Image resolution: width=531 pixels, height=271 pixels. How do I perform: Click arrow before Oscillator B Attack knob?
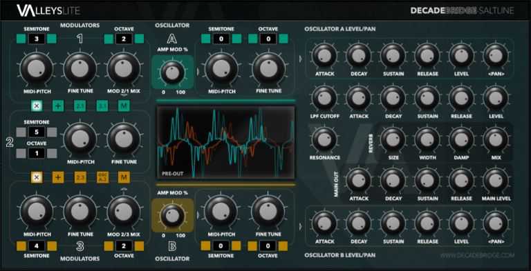pos(301,226)
